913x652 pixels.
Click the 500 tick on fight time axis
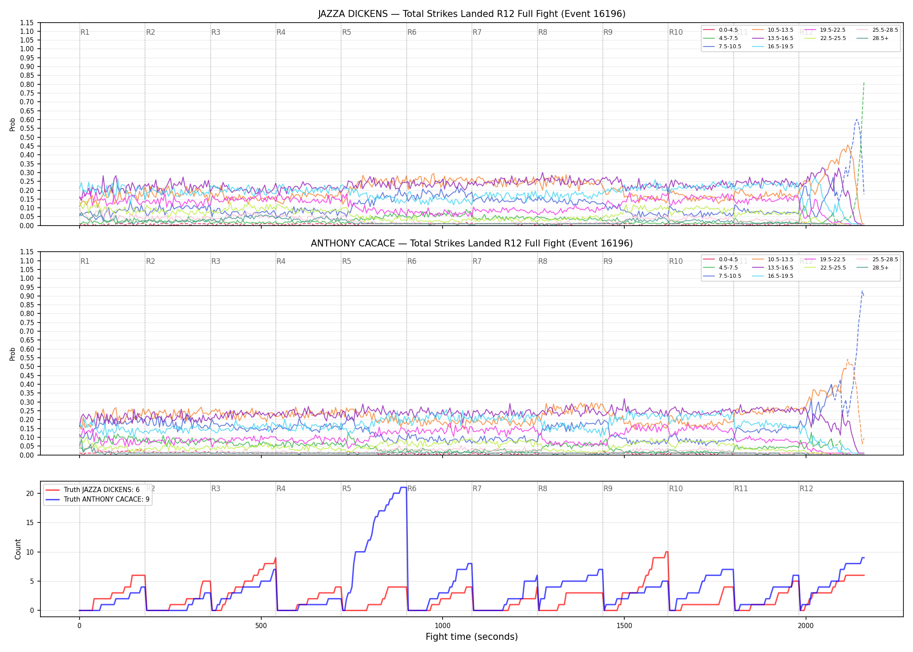pyautogui.click(x=261, y=626)
